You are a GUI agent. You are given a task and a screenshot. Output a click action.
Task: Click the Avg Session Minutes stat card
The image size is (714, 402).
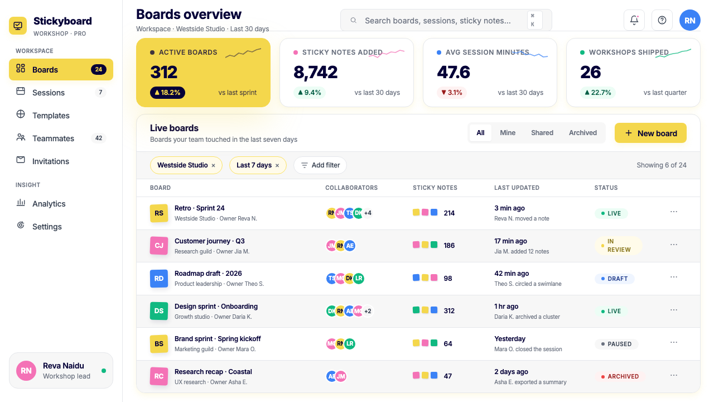click(x=490, y=73)
